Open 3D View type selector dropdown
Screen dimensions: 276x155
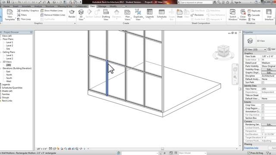pos(255,50)
